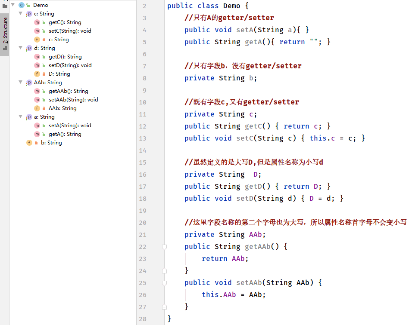Select 'setAAb(String): void' in structure tree
The width and height of the screenshot is (409, 325).
pyautogui.click(x=73, y=100)
